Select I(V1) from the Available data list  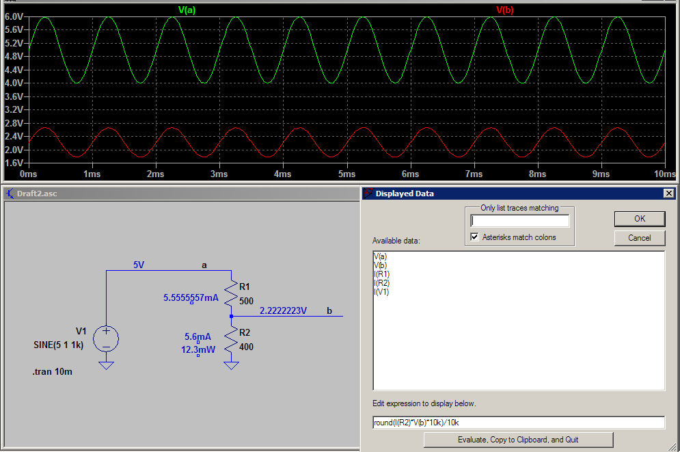coord(381,291)
